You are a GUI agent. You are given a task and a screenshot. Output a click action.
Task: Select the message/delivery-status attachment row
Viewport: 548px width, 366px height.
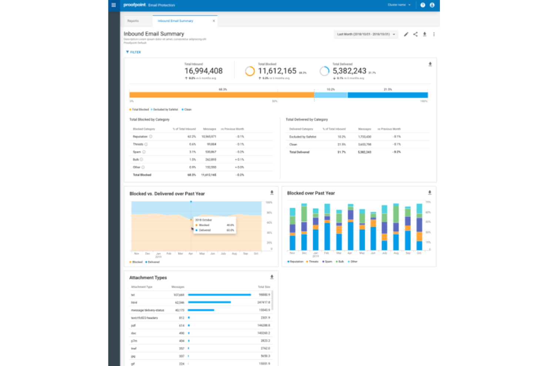200,310
